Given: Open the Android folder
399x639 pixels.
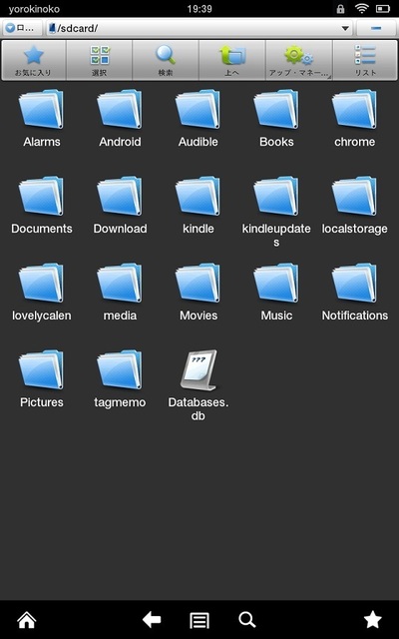Looking at the screenshot, I should pyautogui.click(x=120, y=119).
